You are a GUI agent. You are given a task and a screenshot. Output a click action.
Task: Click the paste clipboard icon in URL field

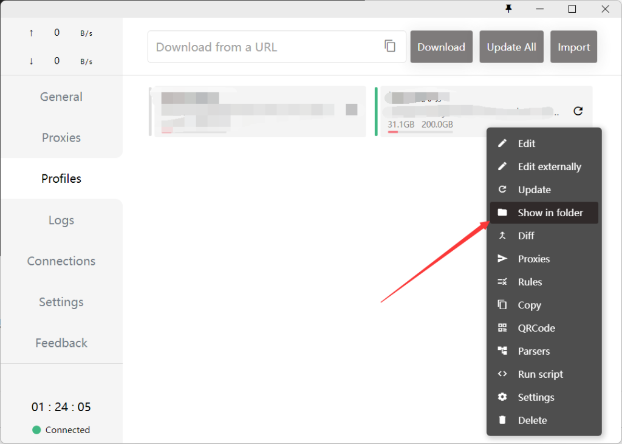click(390, 46)
